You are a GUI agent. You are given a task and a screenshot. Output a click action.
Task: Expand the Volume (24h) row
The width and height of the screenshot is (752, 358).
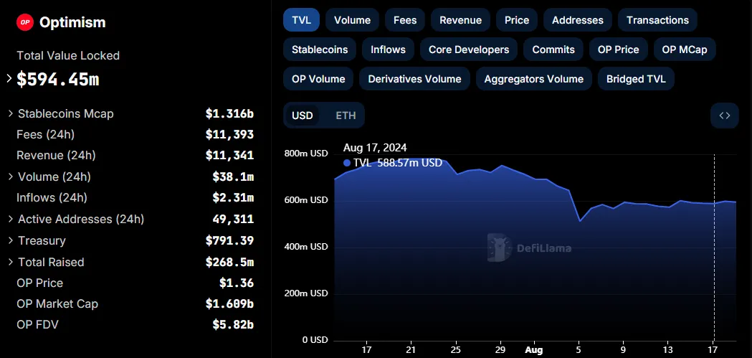tap(11, 176)
